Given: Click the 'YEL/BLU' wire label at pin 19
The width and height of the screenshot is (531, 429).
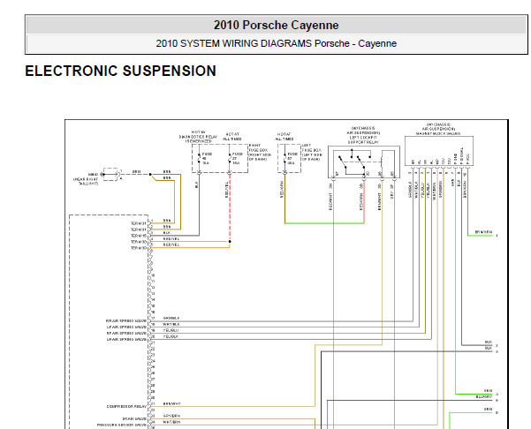Looking at the screenshot, I should tap(171, 330).
